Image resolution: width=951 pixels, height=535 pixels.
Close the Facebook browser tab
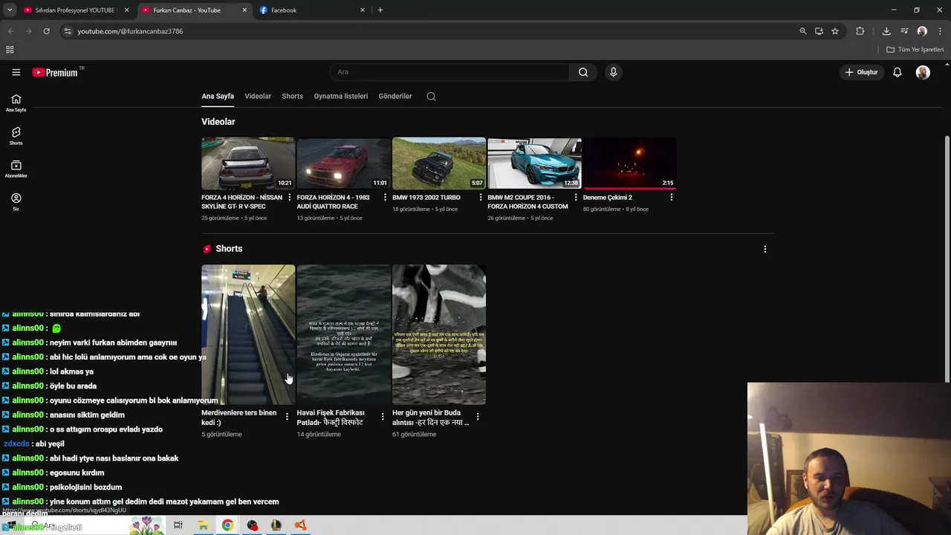(363, 10)
